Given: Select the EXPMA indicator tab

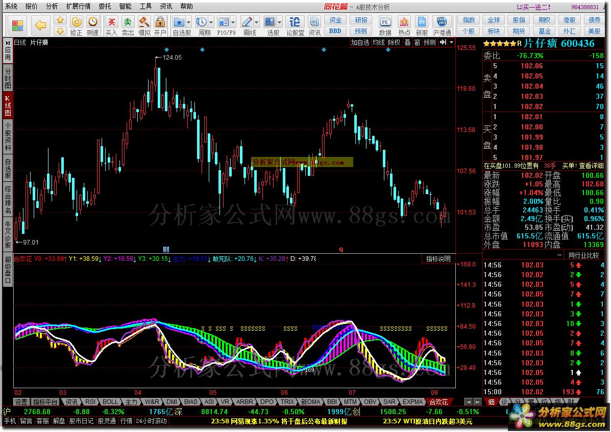Looking at the screenshot, I should click(412, 401).
